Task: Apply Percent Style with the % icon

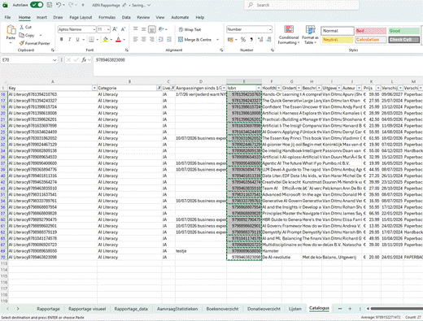Action: (243, 40)
